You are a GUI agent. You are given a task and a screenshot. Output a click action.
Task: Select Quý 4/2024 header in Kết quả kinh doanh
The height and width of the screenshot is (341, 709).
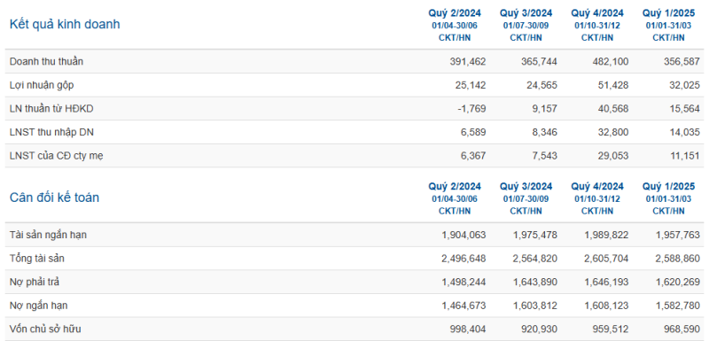click(x=596, y=12)
